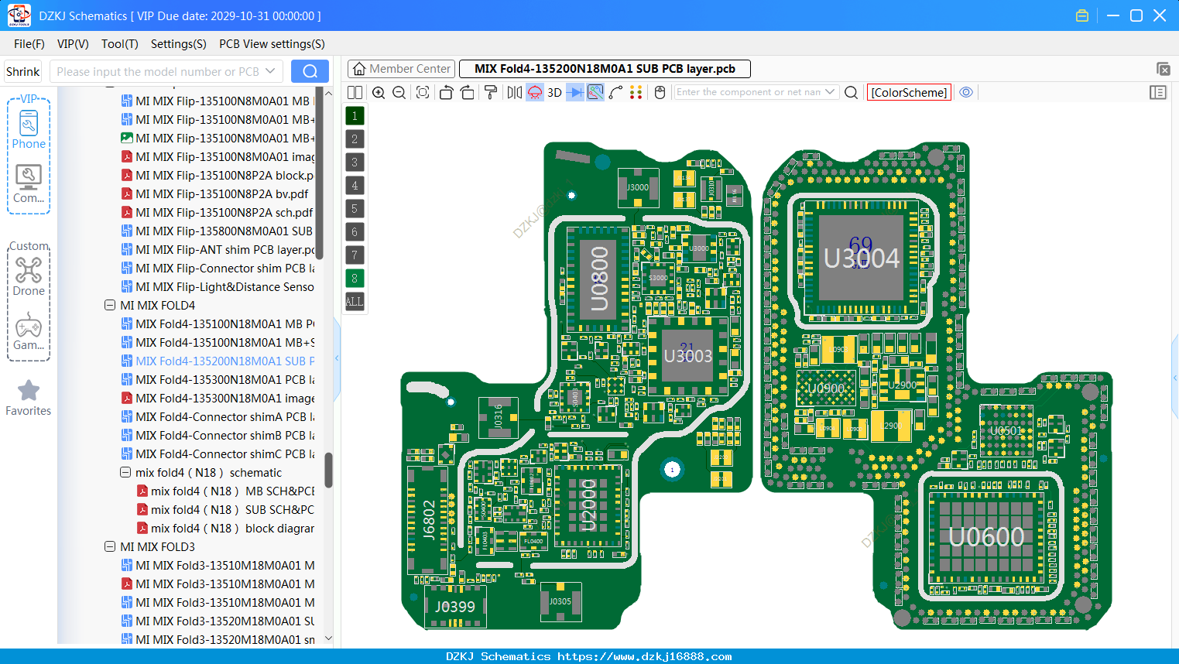
Task: Open the ColorScheme settings
Action: tap(909, 92)
